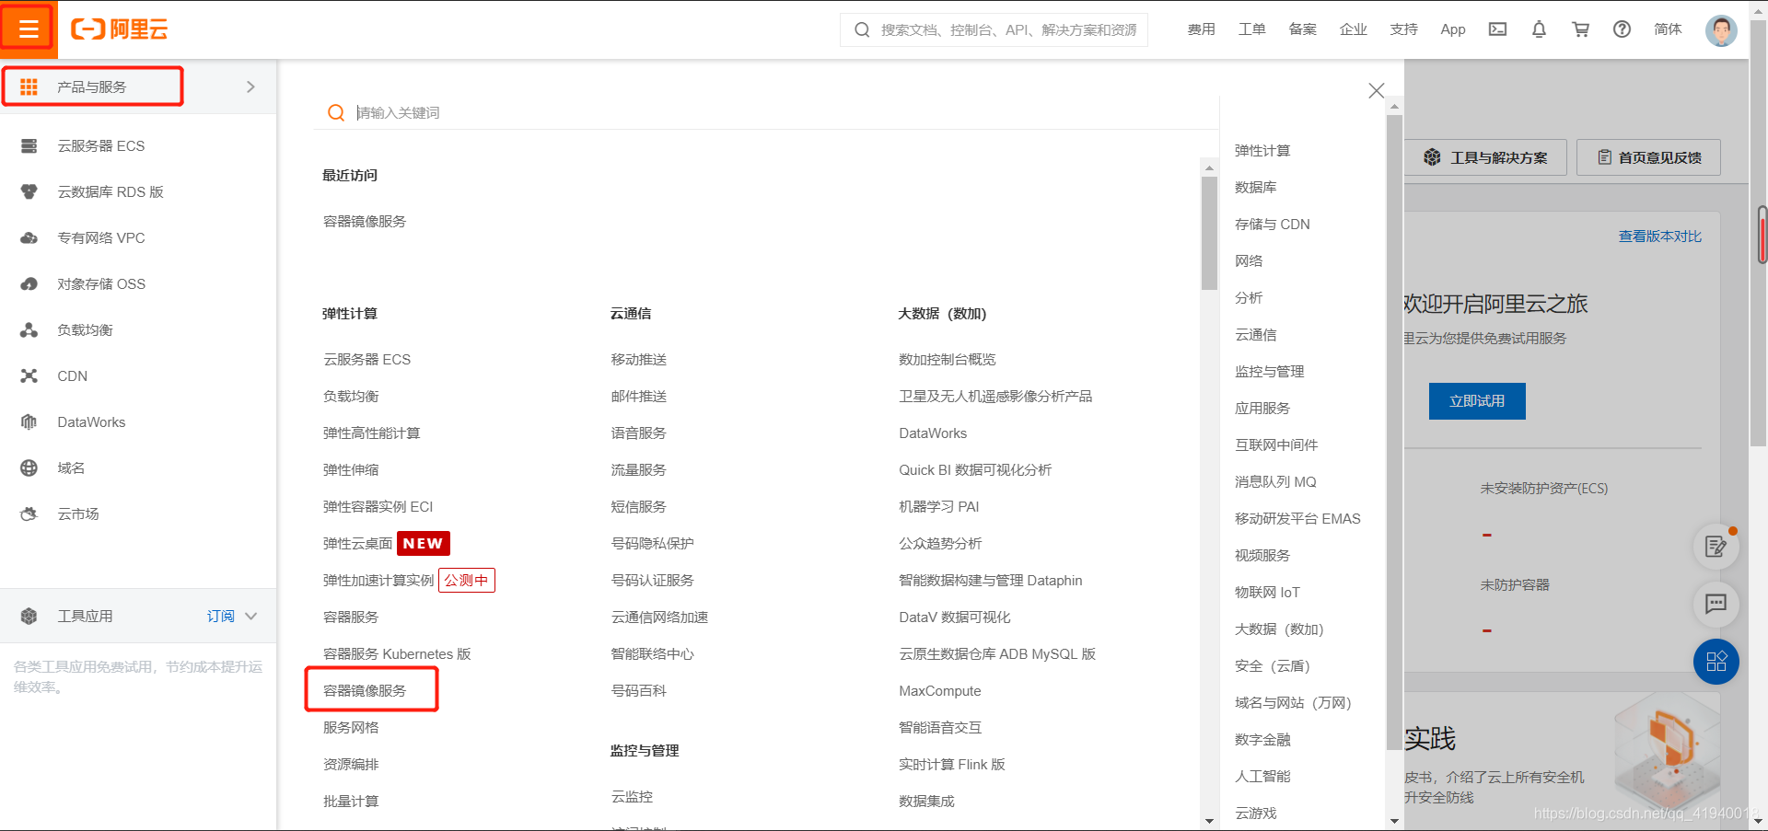Click the product list scrollbar thumb
Screen dimensions: 1768x831
[x=1209, y=233]
